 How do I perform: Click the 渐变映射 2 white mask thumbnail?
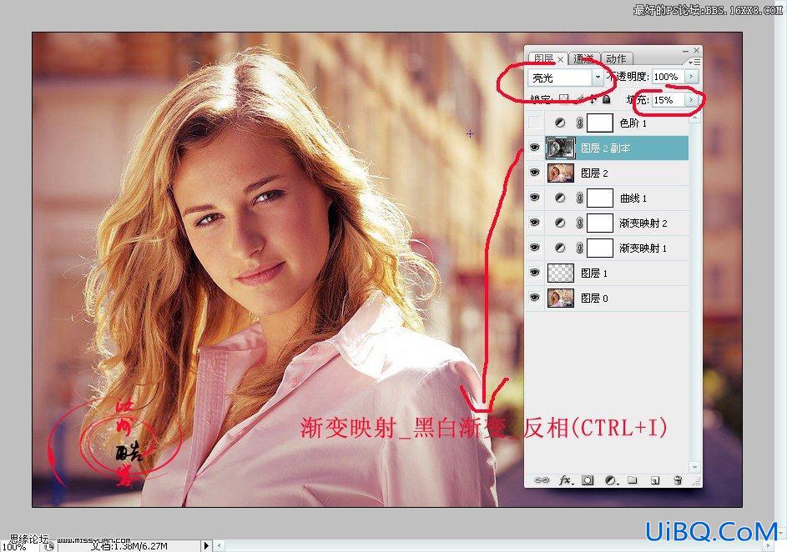[600, 223]
